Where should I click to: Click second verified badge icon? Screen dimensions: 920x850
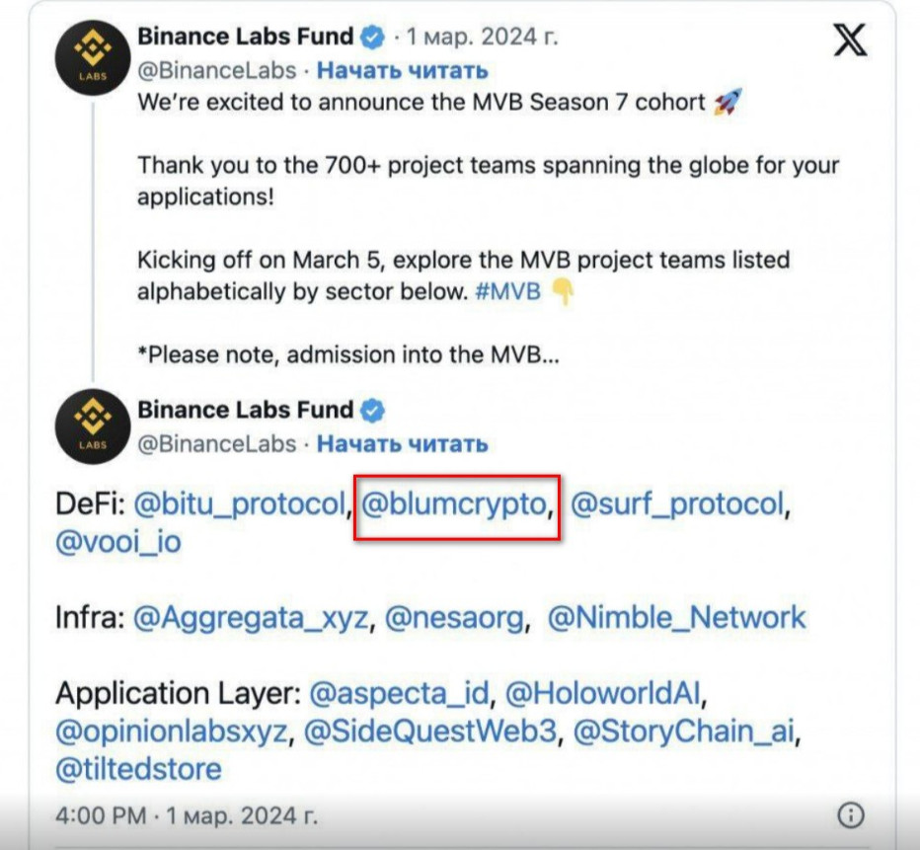point(372,410)
